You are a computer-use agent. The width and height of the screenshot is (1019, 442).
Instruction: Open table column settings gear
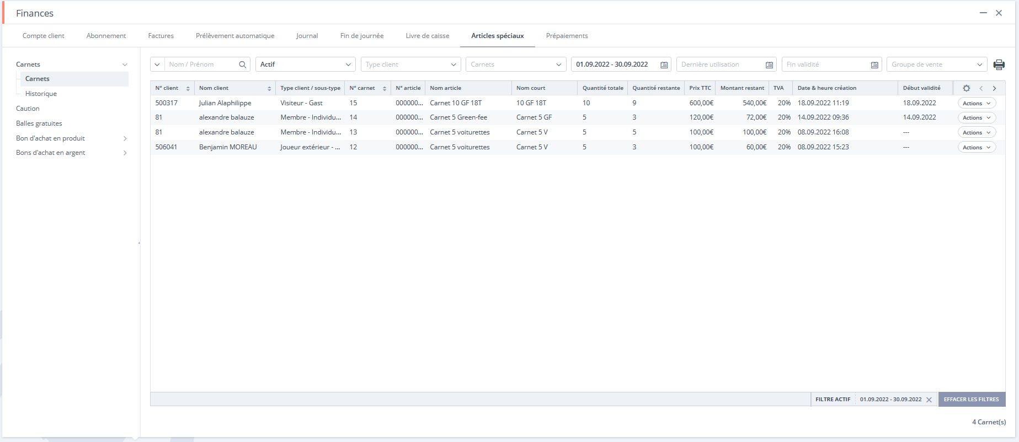967,88
